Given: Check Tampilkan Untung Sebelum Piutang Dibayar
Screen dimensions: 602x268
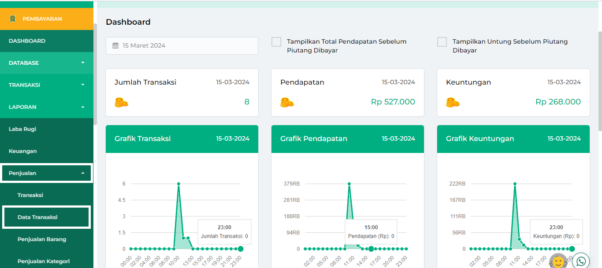Looking at the screenshot, I should click(x=442, y=42).
